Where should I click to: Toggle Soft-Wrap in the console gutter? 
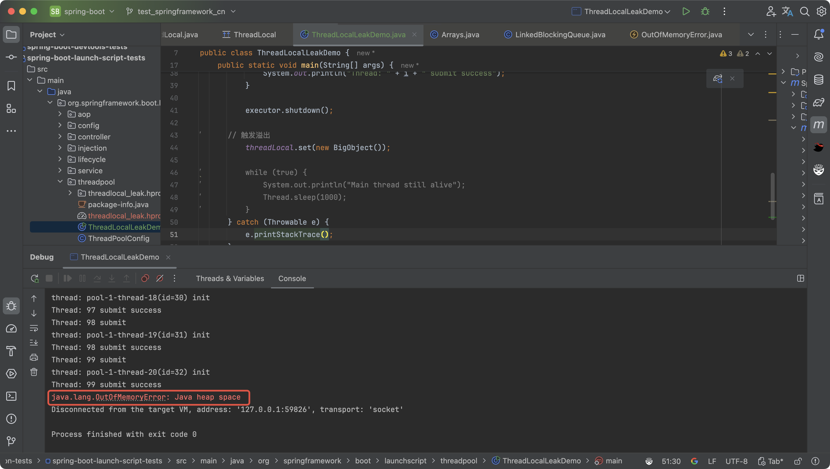pos(34,328)
